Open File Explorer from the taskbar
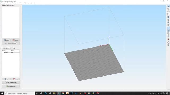 pos(54,93)
